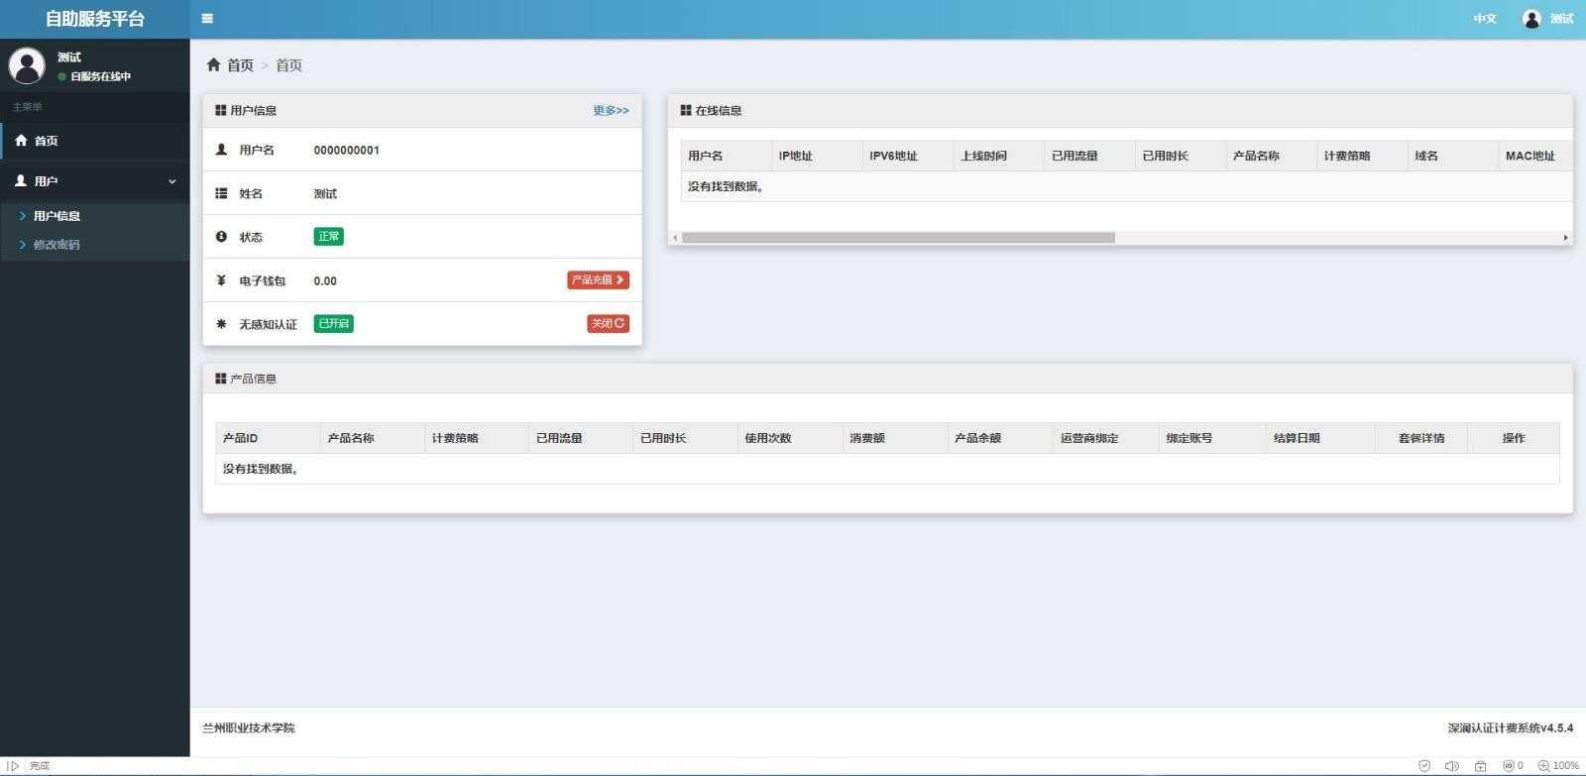The image size is (1586, 776).
Task: Click the zoom 100% control in status bar
Action: tap(1558, 766)
